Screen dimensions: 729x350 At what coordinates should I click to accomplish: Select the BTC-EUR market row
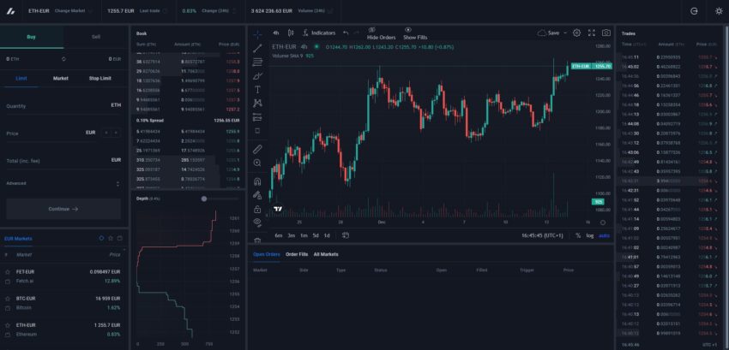click(63, 303)
